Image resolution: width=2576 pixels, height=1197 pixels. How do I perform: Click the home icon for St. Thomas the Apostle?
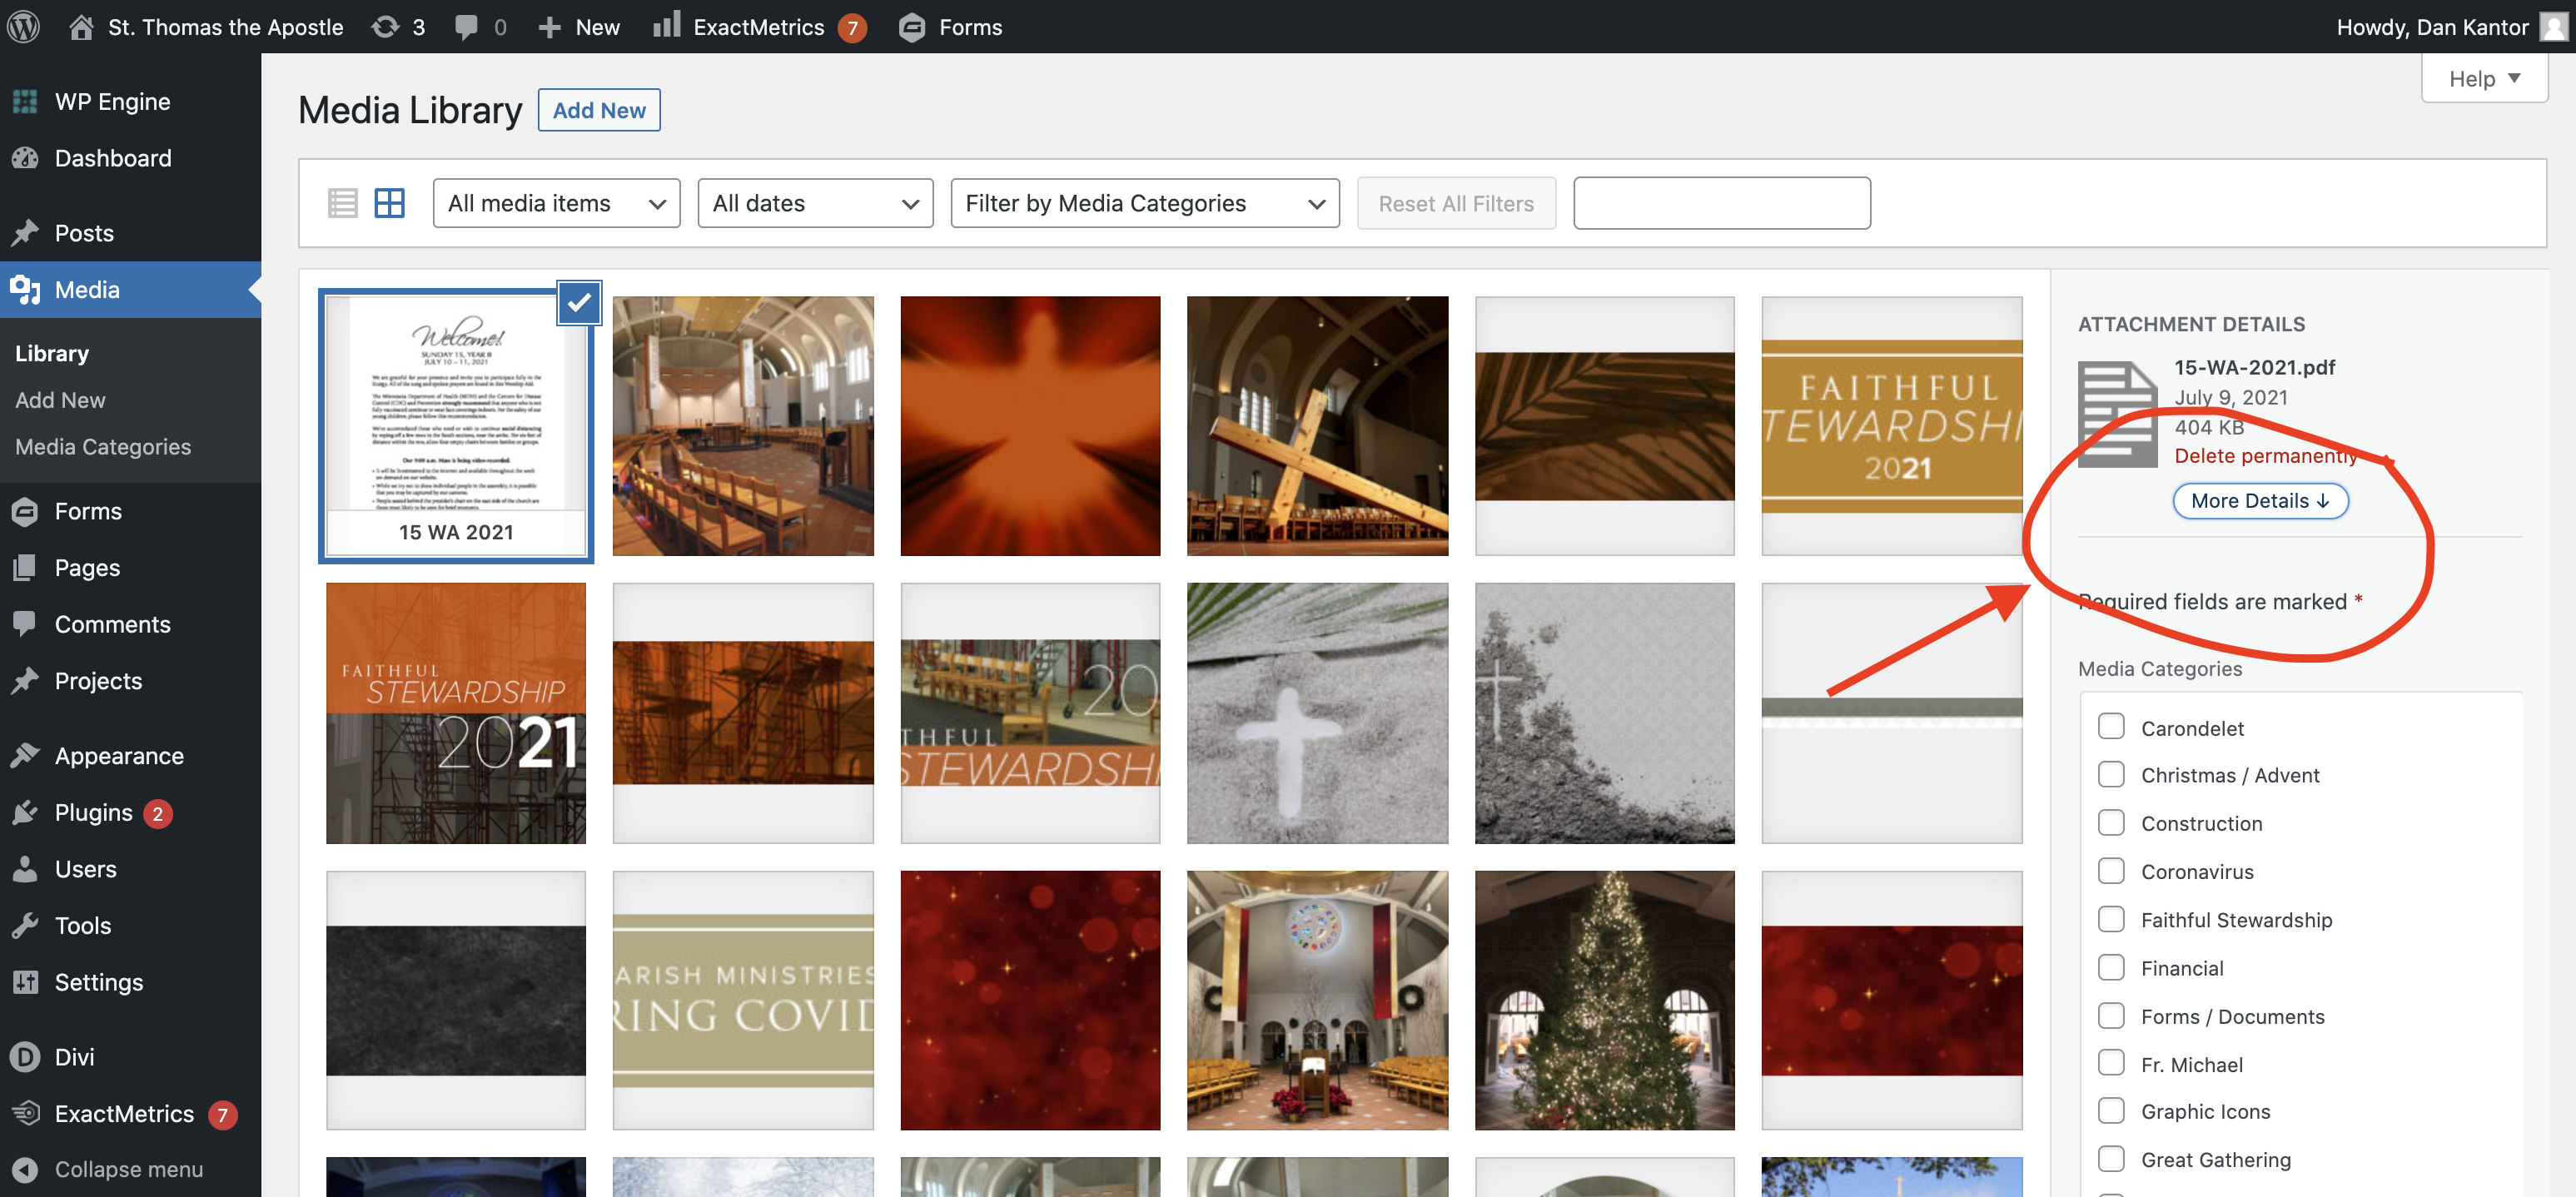pos(82,27)
